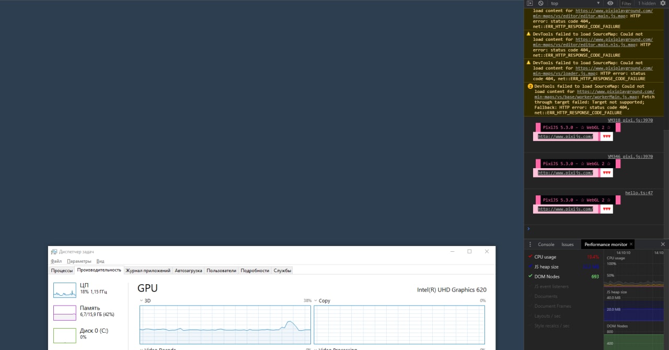Image resolution: width=669 pixels, height=350 pixels.
Task: Clear the console with the ban icon
Action: 541,3
